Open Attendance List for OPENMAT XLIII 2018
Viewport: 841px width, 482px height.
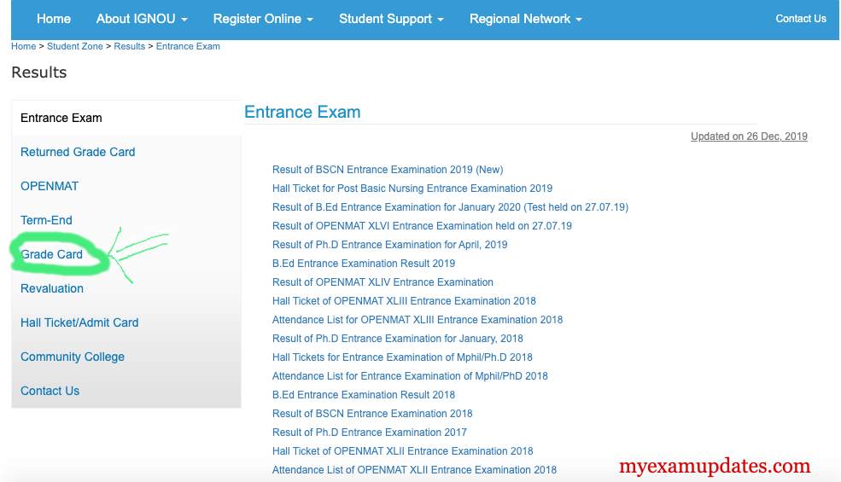418,320
